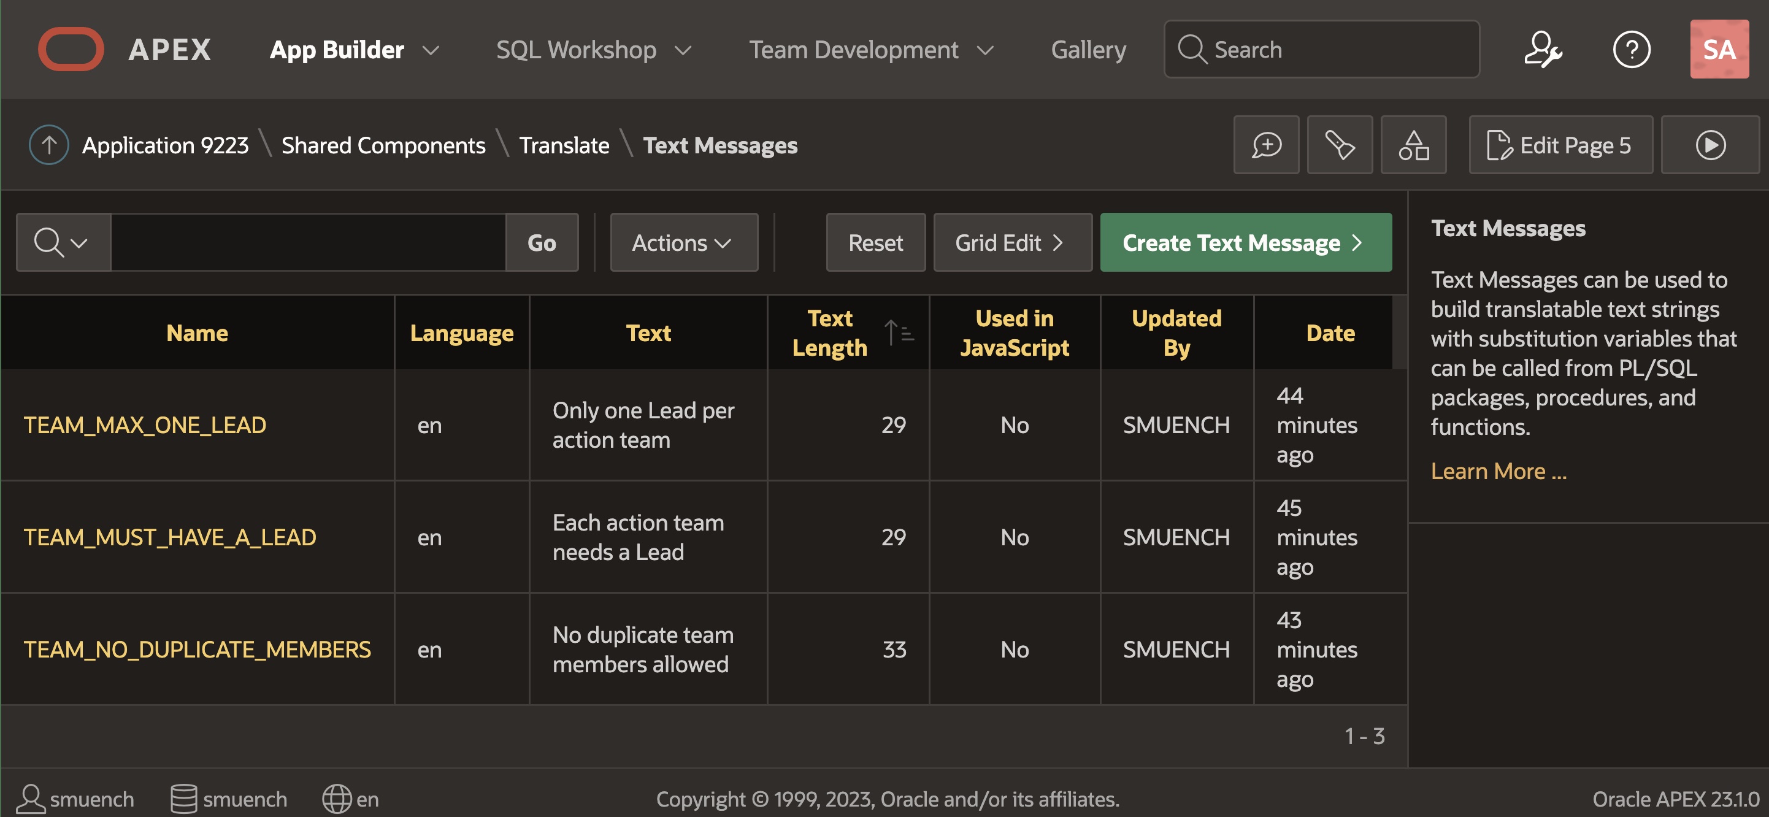The width and height of the screenshot is (1769, 817).
Task: Open the Help question mark icon
Action: tap(1631, 50)
